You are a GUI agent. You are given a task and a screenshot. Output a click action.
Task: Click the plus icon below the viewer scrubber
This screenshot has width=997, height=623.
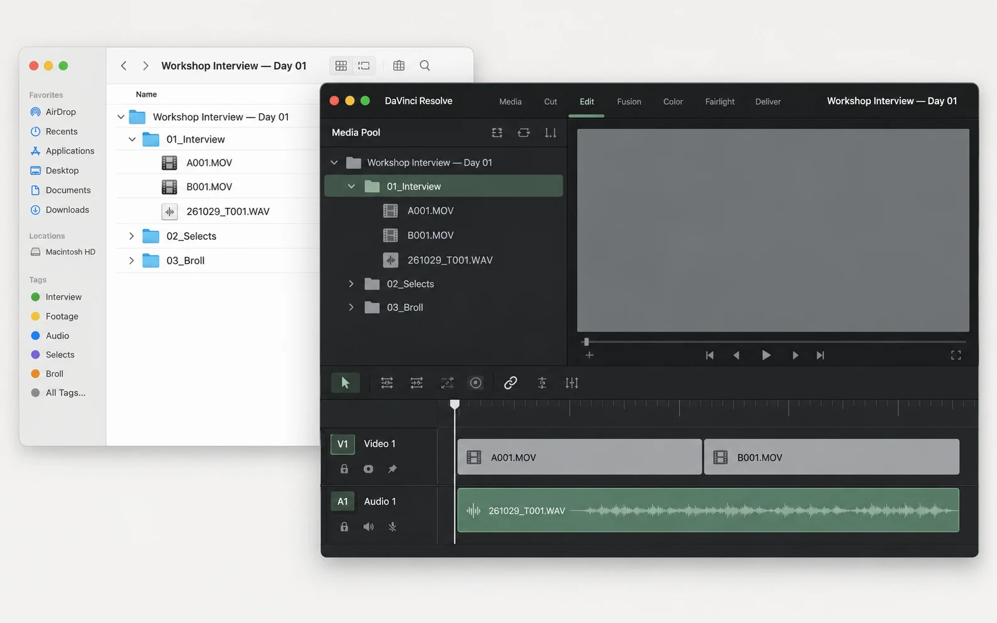point(589,355)
